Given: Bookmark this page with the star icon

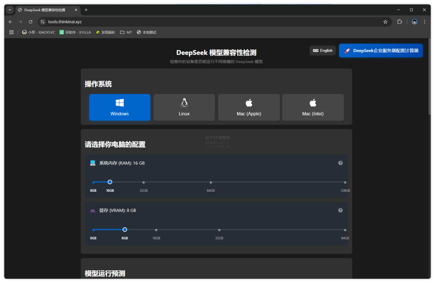Looking at the screenshot, I should 385,22.
